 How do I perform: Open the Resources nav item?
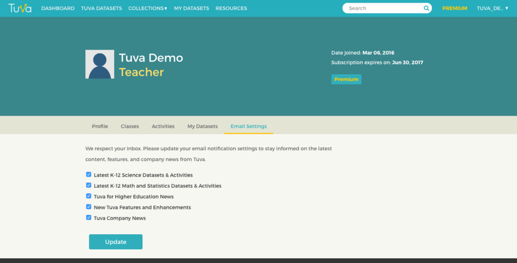[231, 8]
